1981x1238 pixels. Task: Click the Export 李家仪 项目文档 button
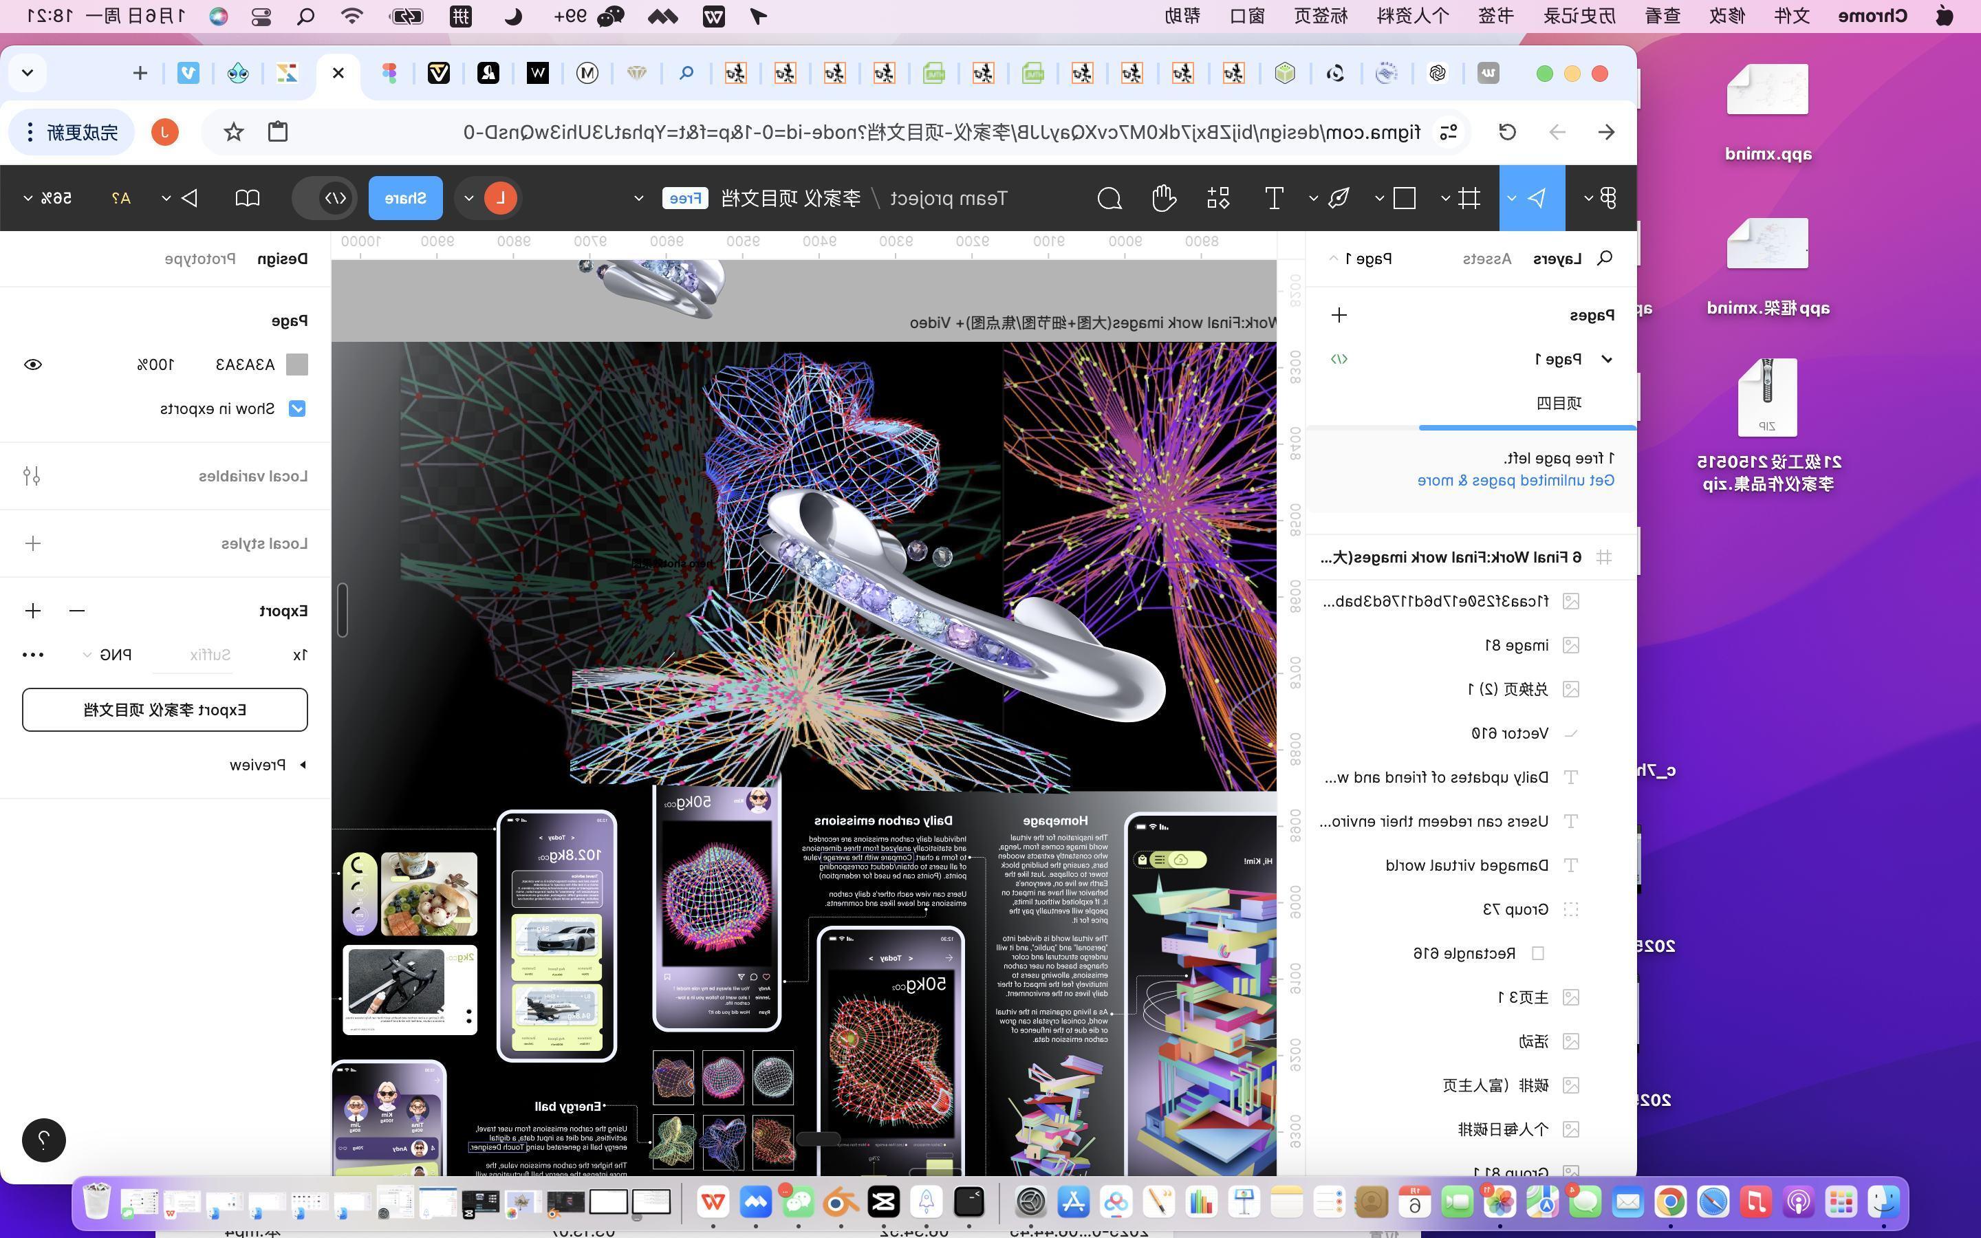coord(164,710)
